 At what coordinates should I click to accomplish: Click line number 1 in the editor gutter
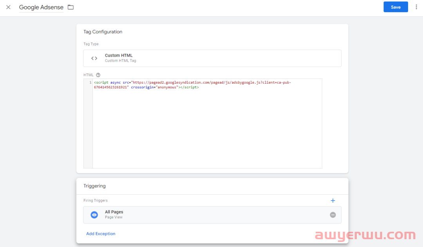coord(90,82)
